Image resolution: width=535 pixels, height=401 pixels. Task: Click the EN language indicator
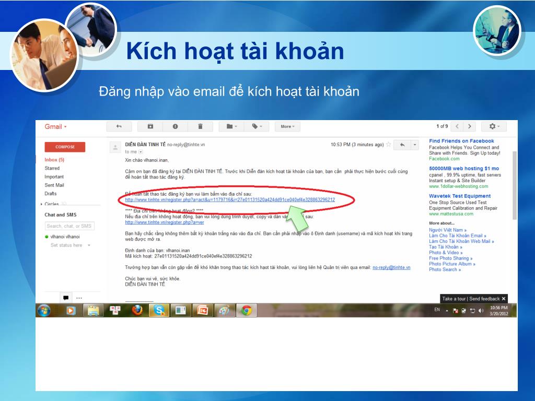[437, 310]
